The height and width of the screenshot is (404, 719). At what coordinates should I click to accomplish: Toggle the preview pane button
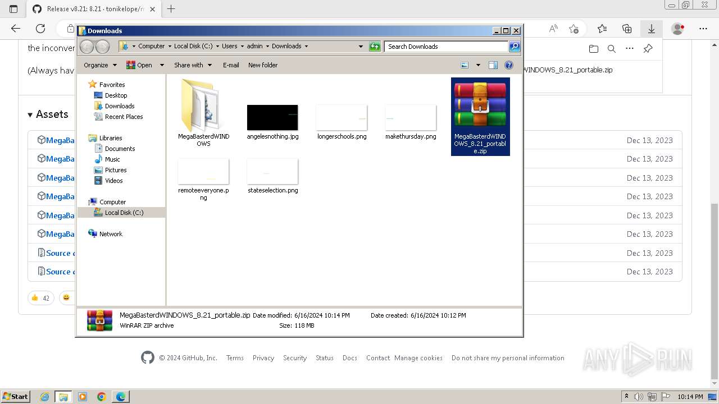[493, 65]
